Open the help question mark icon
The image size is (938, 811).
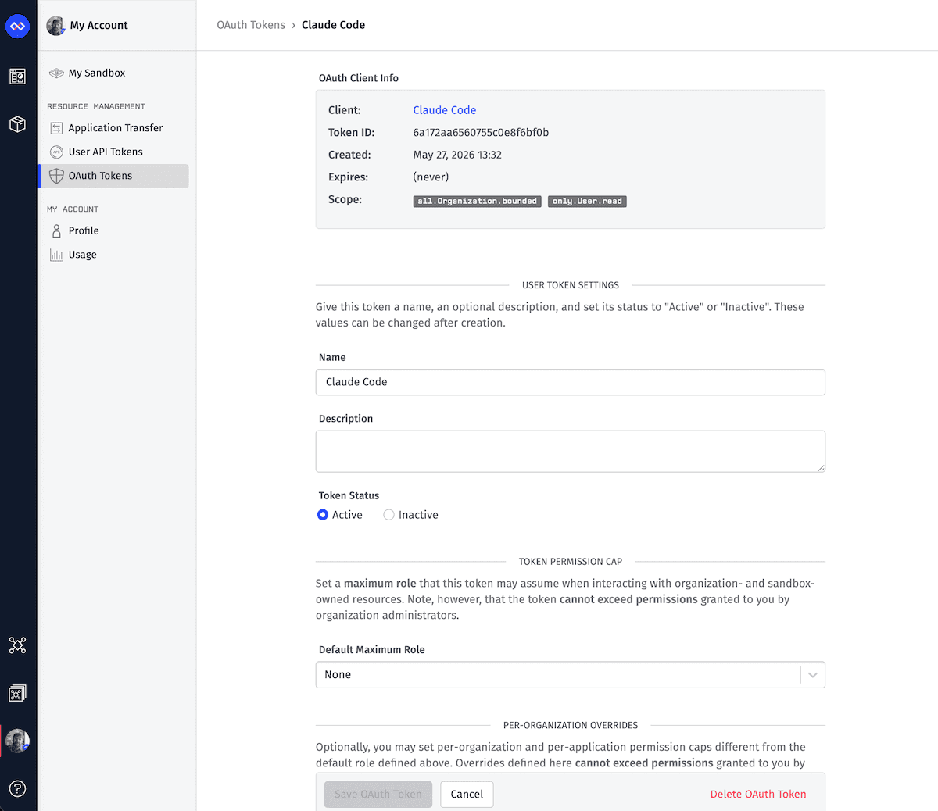(x=17, y=788)
